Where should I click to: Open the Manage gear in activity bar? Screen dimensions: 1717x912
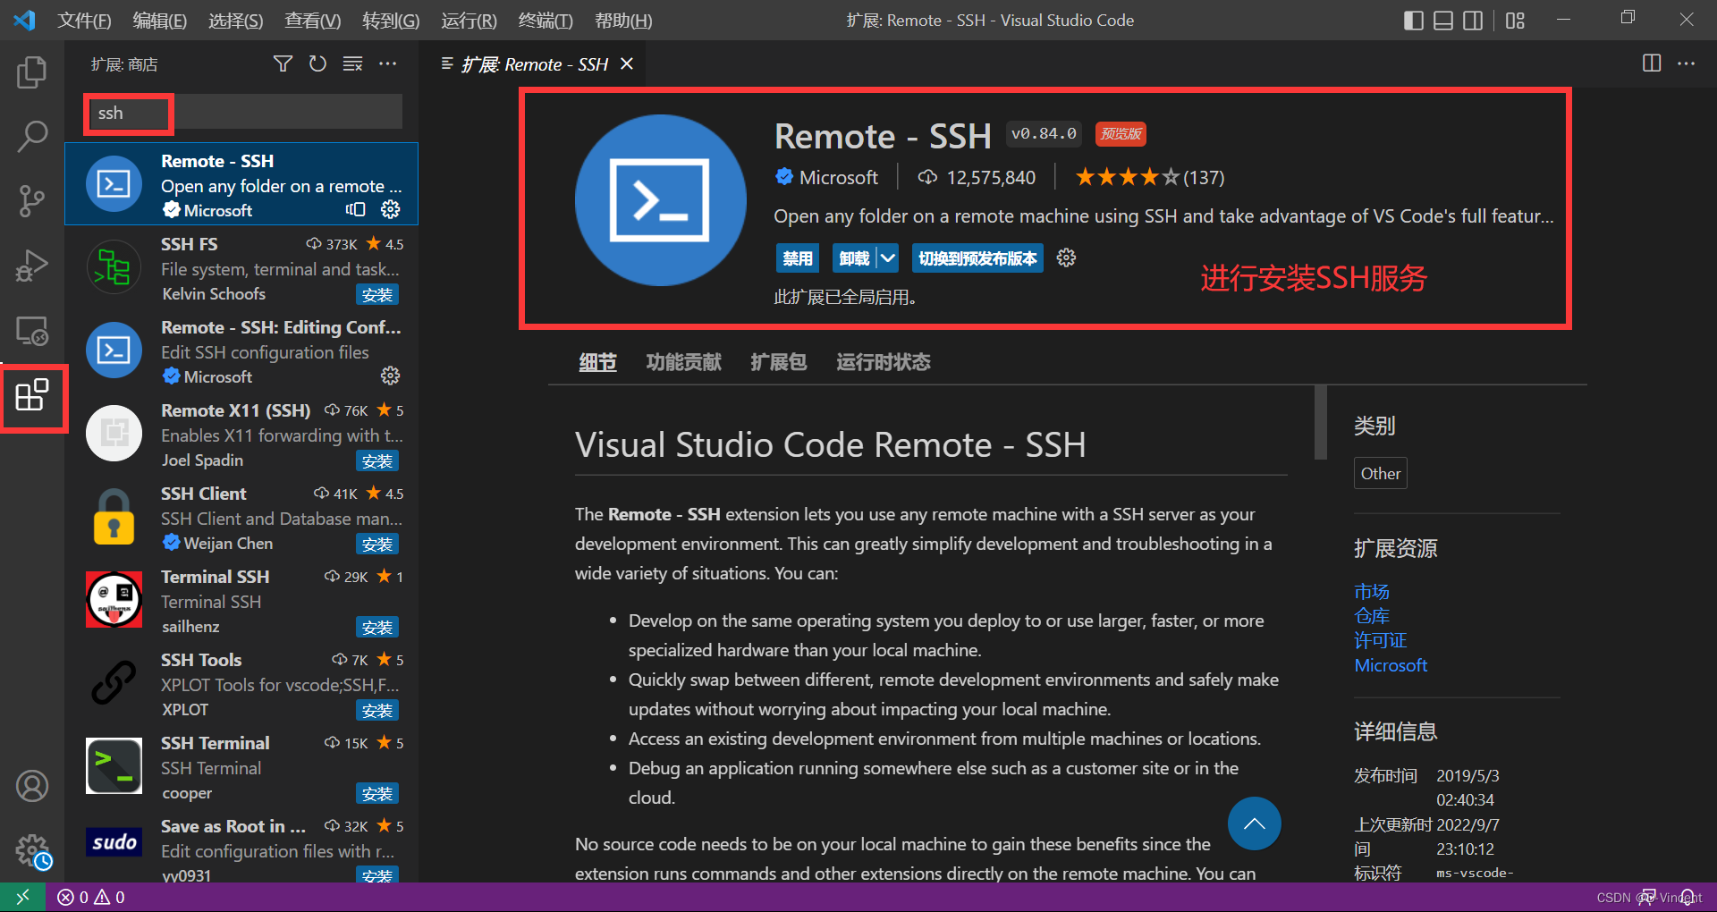[32, 850]
